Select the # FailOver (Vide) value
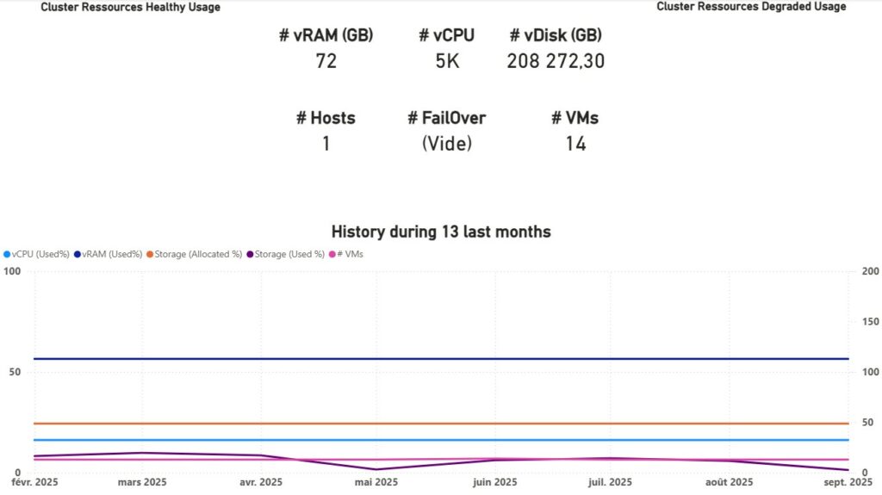 (x=447, y=144)
